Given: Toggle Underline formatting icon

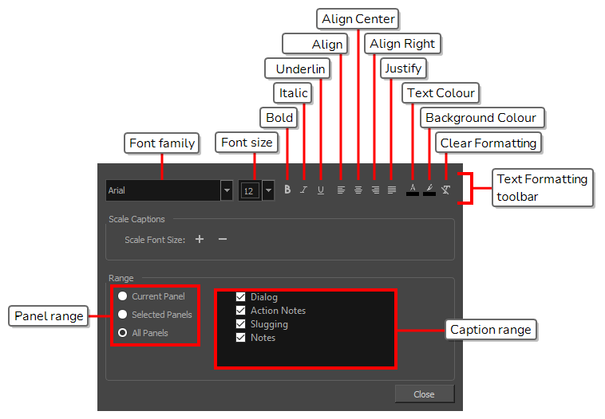Looking at the screenshot, I should [x=321, y=190].
